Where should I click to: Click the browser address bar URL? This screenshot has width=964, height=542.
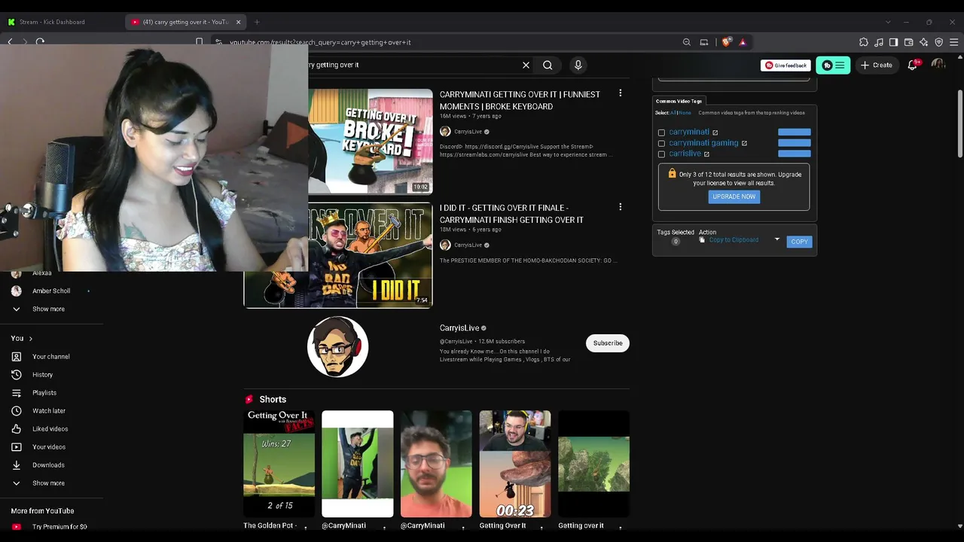(x=321, y=42)
